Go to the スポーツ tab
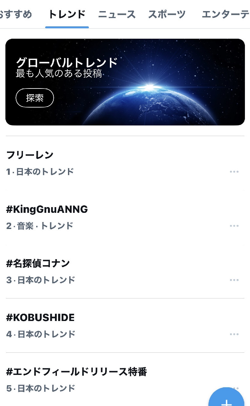The height and width of the screenshot is (406, 250). 167,14
